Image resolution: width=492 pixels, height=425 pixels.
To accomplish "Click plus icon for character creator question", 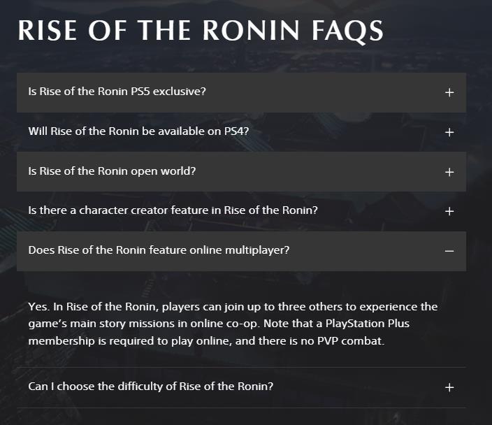I will tap(449, 211).
